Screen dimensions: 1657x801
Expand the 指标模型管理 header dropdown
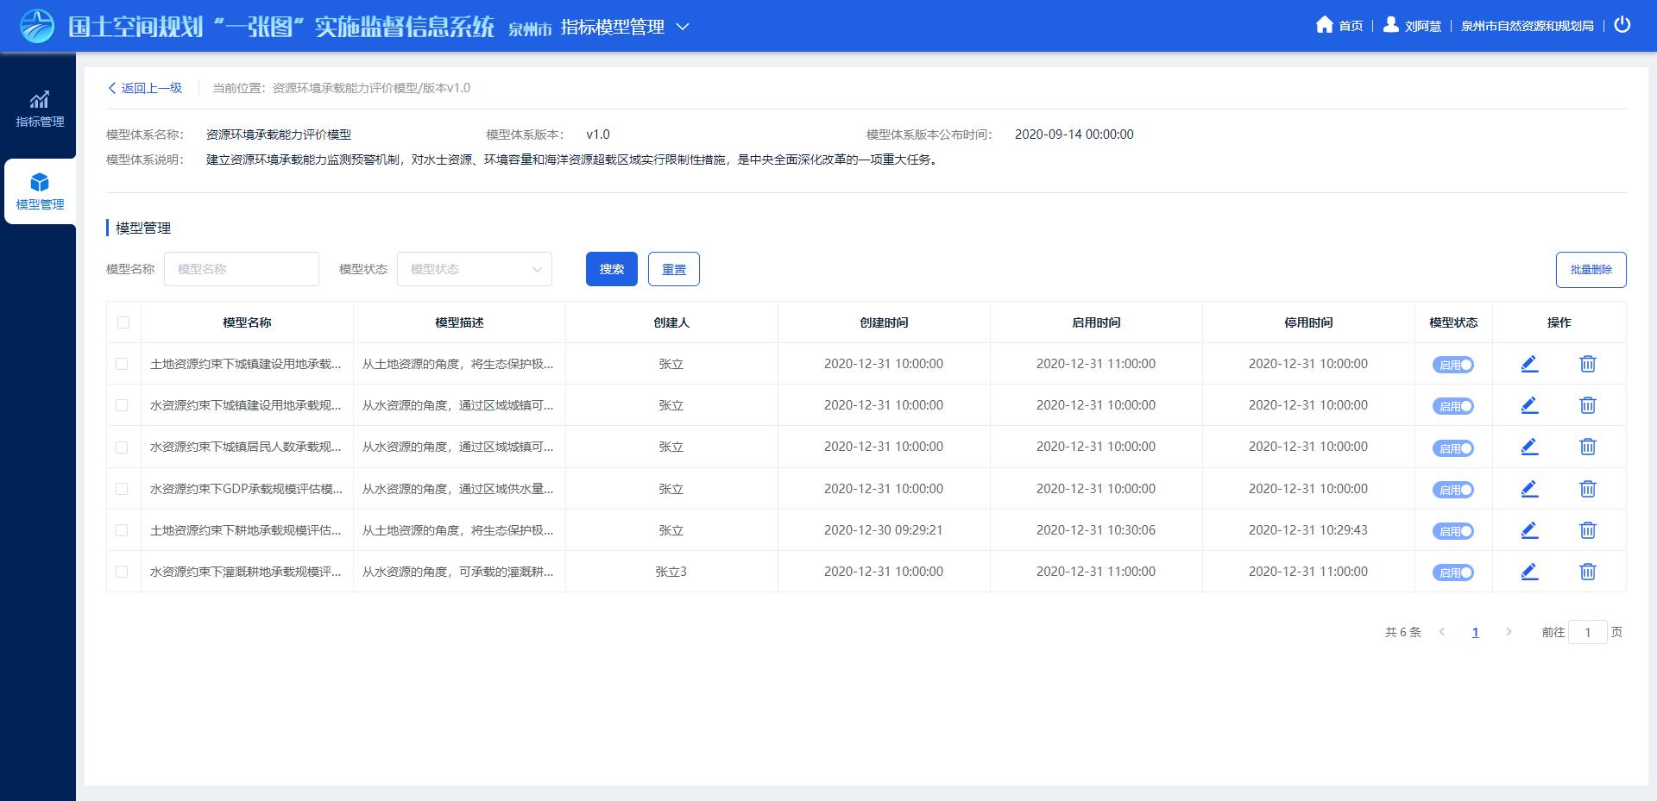(x=682, y=27)
